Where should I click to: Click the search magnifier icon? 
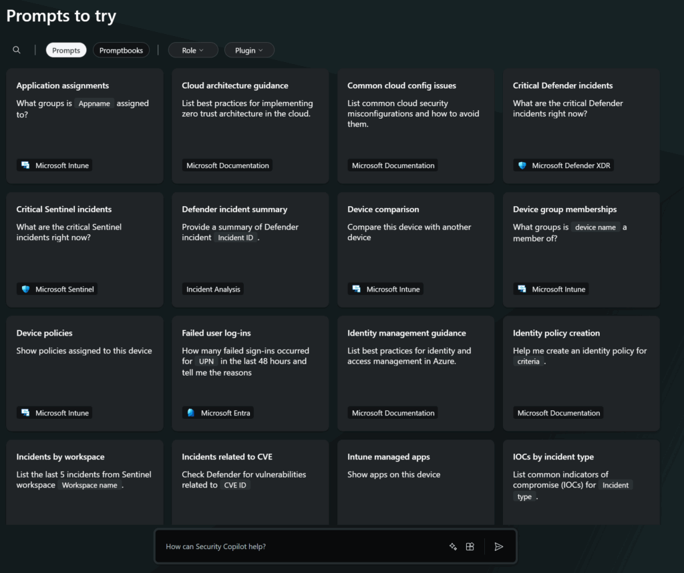coord(17,50)
